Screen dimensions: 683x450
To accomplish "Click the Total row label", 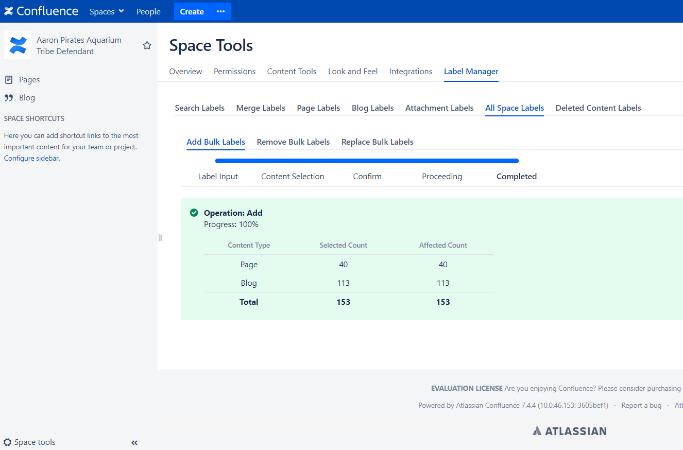I will [x=249, y=302].
